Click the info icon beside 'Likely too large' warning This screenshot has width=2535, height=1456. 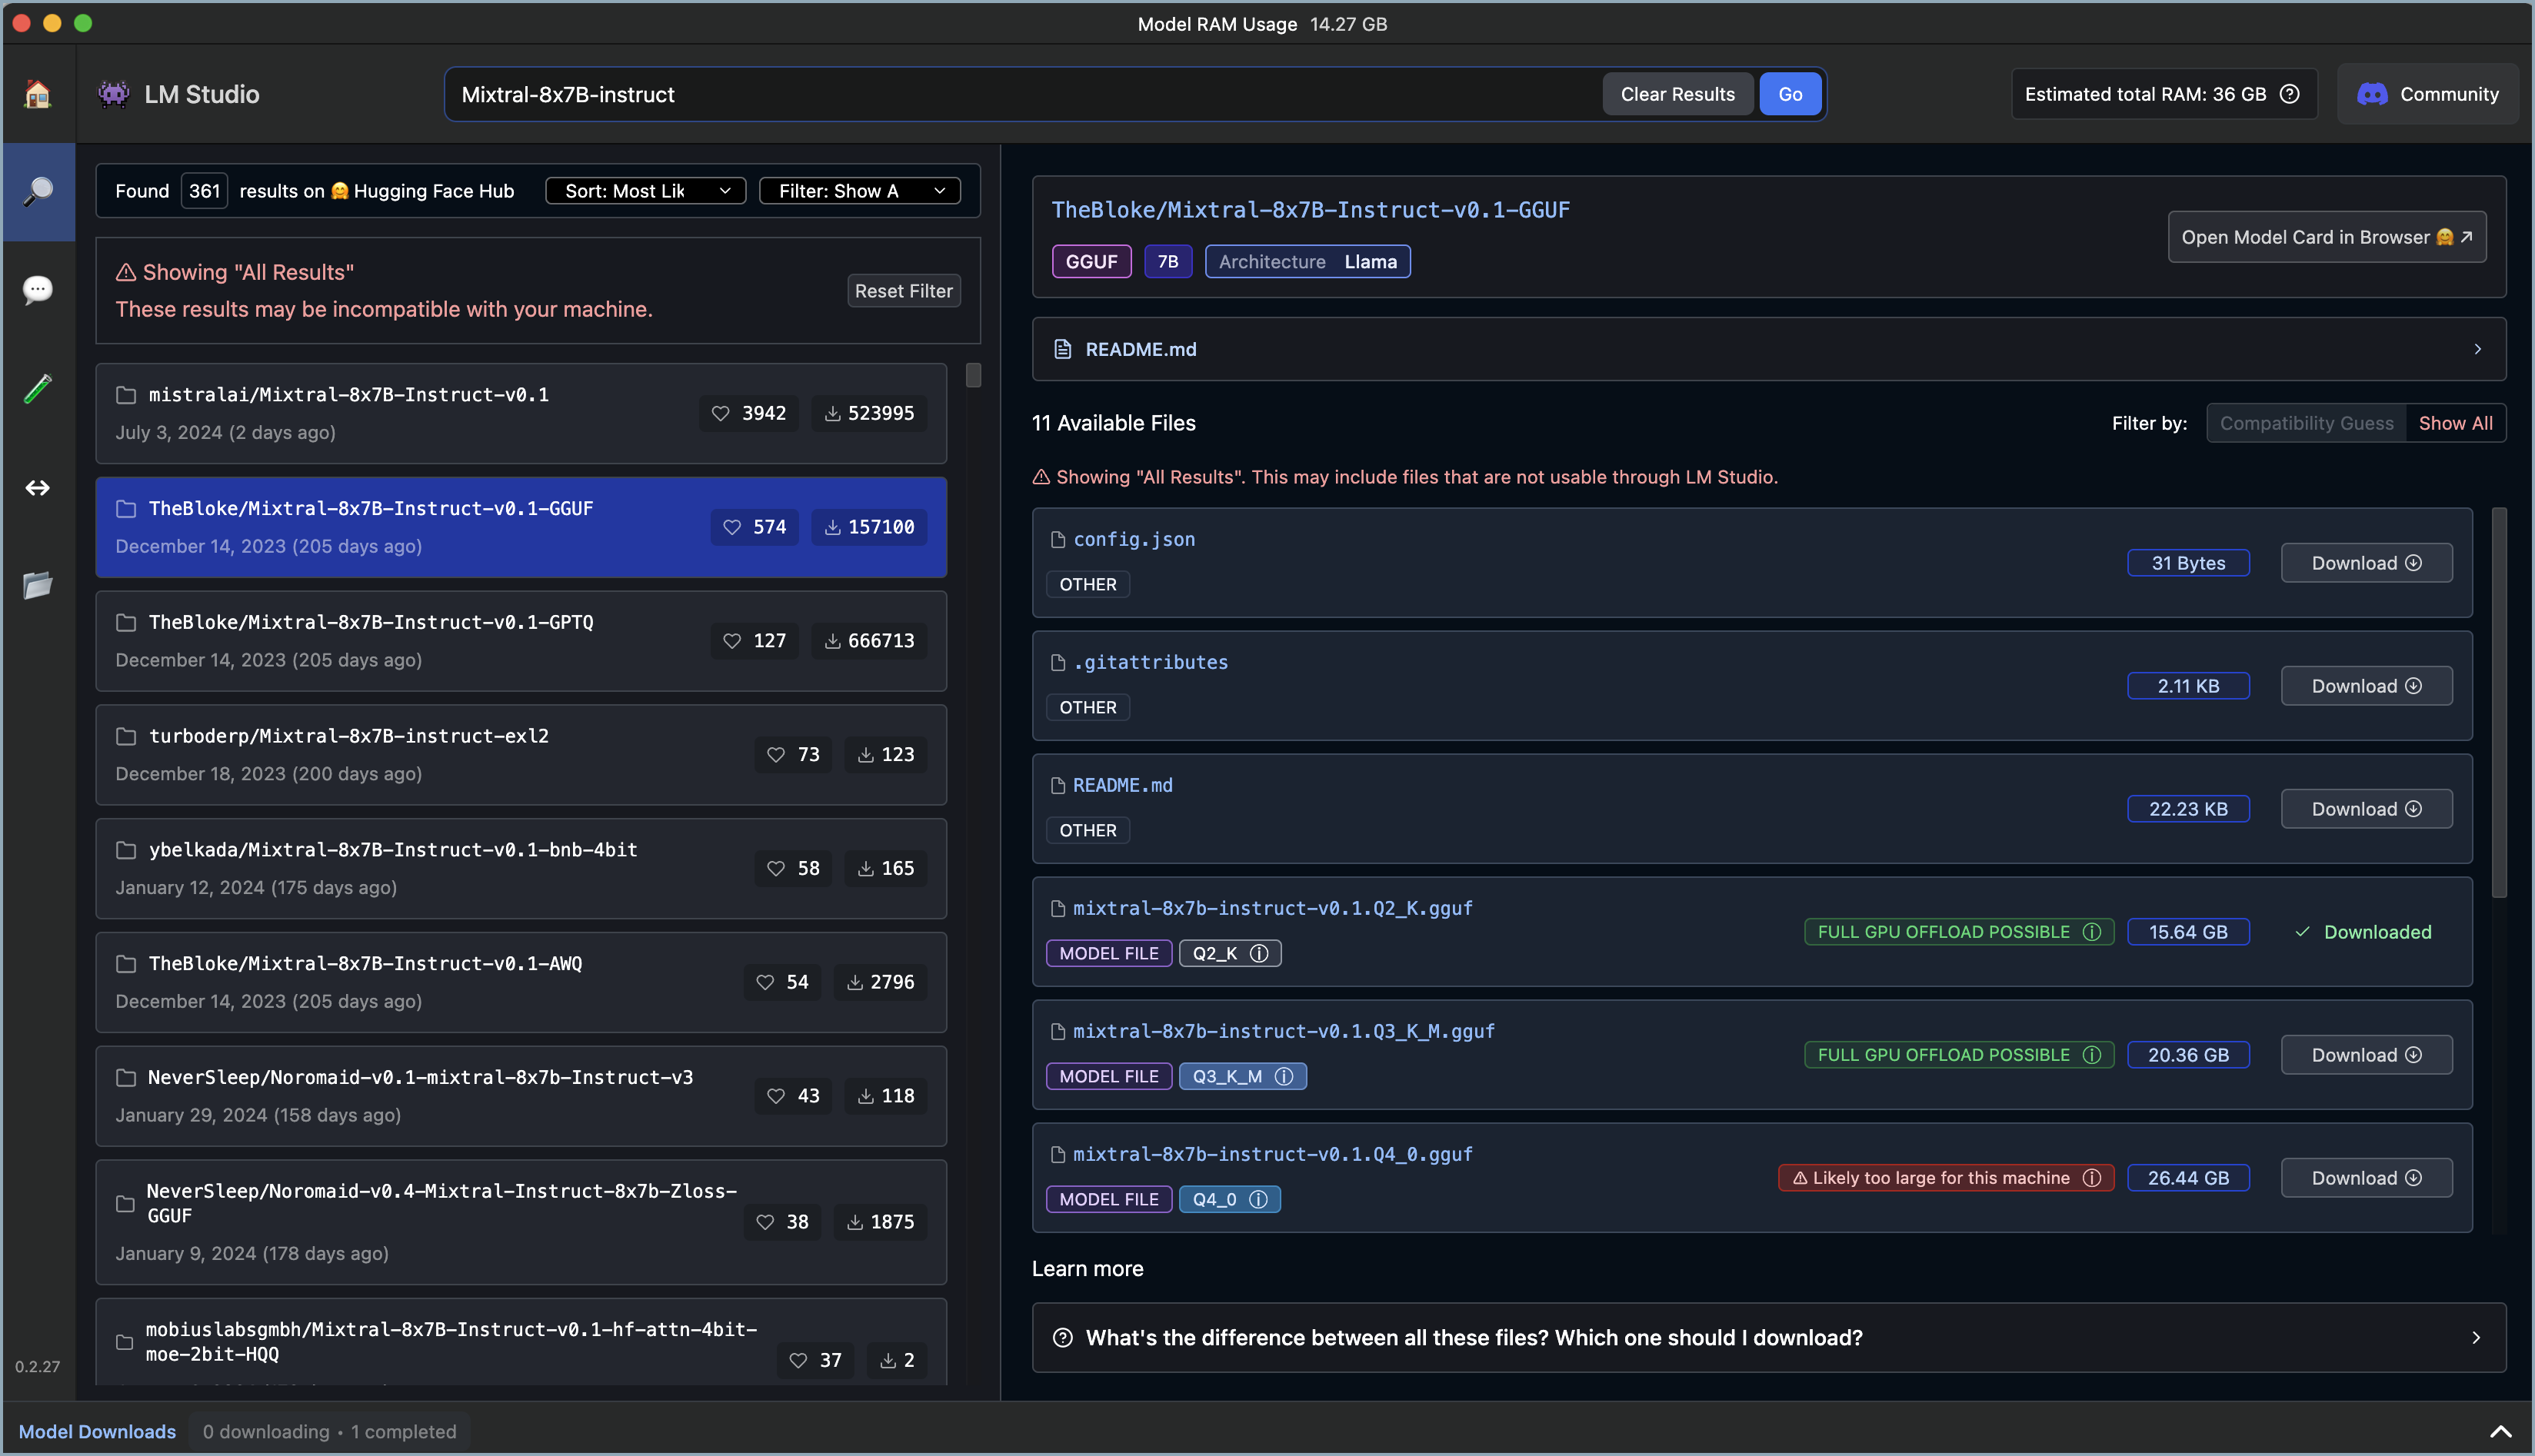[x=2093, y=1177]
